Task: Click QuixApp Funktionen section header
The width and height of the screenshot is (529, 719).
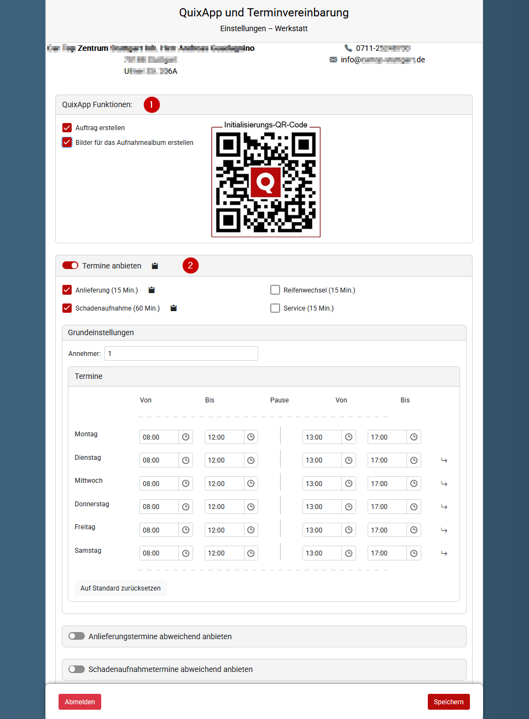Action: click(x=264, y=104)
